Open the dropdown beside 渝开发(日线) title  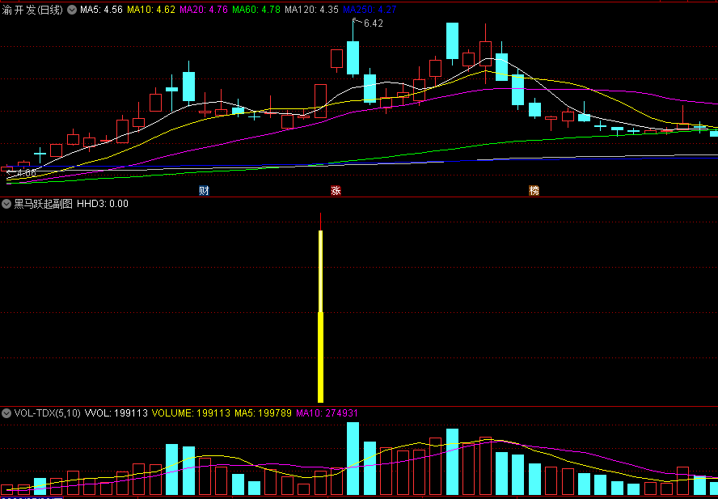(72, 10)
